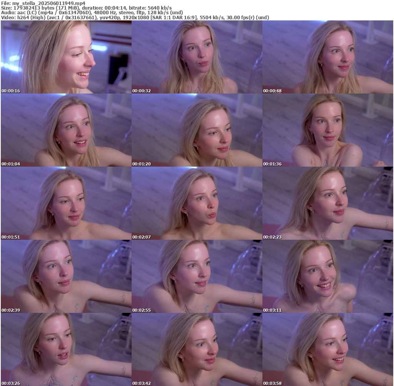Pick the frame stamped 00:01:51
This screenshot has height=386, width=394.
(66, 203)
